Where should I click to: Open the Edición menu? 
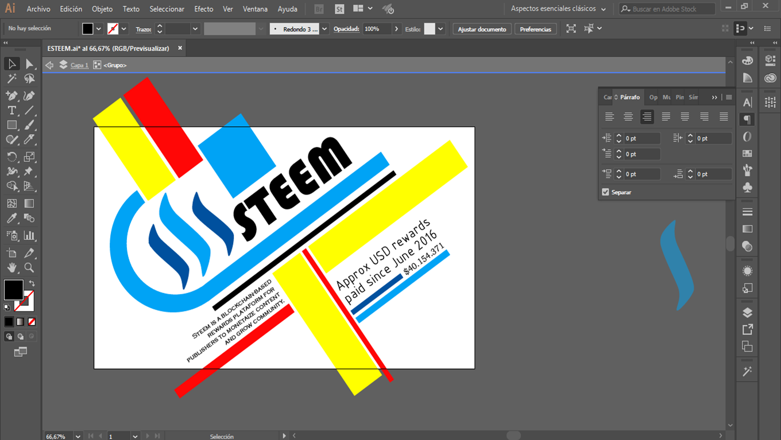71,9
